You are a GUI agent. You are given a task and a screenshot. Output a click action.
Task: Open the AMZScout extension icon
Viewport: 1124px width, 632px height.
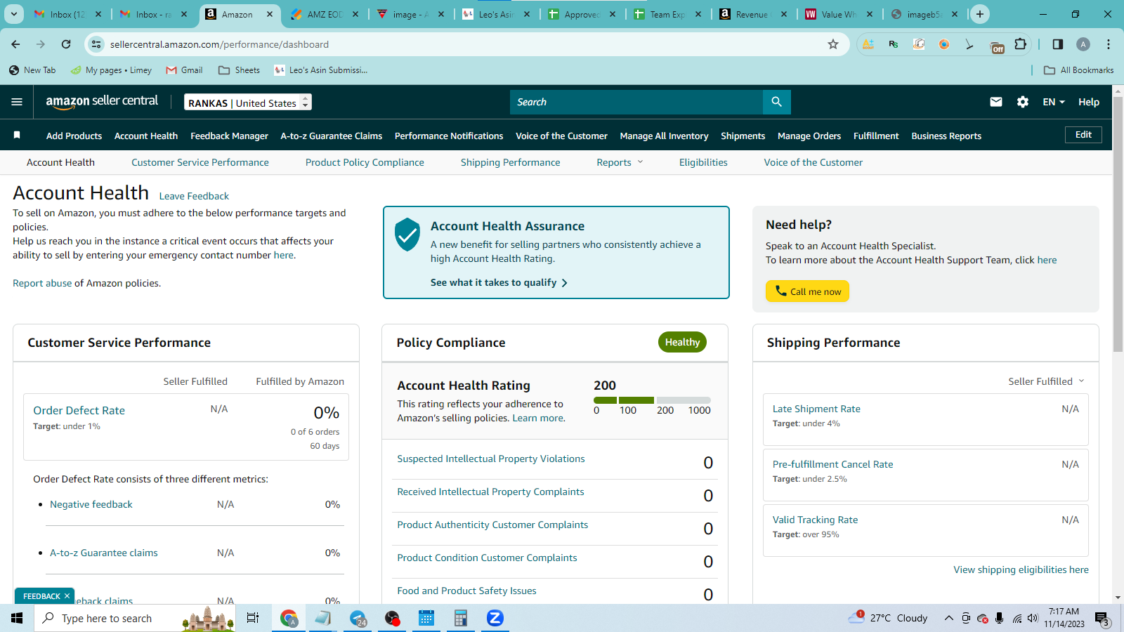868,44
